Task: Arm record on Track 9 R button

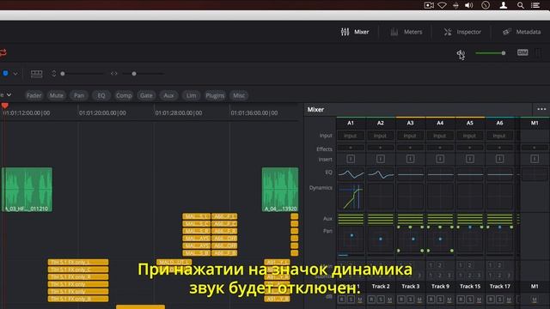Action: [431, 300]
